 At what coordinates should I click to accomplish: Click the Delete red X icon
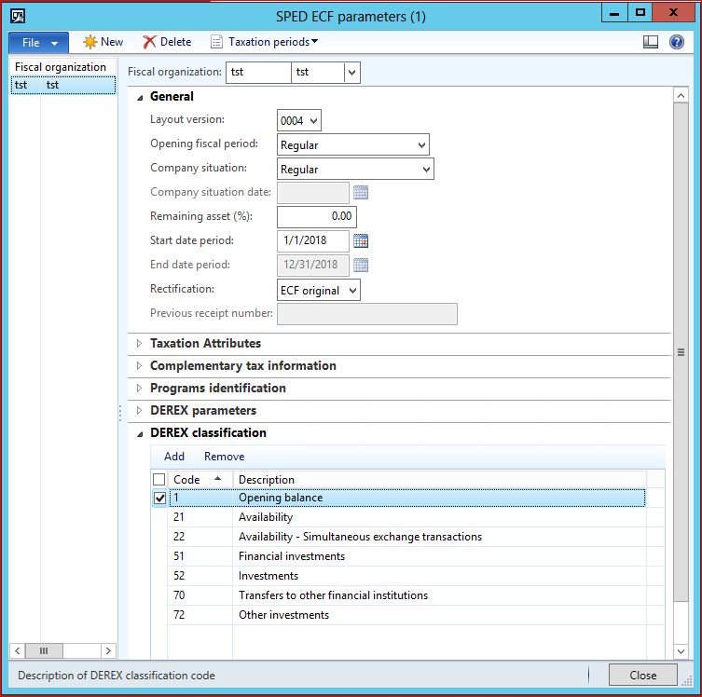149,42
